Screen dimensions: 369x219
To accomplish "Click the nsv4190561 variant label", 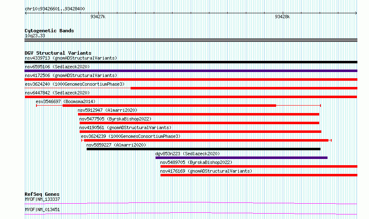I will (x=125, y=128).
